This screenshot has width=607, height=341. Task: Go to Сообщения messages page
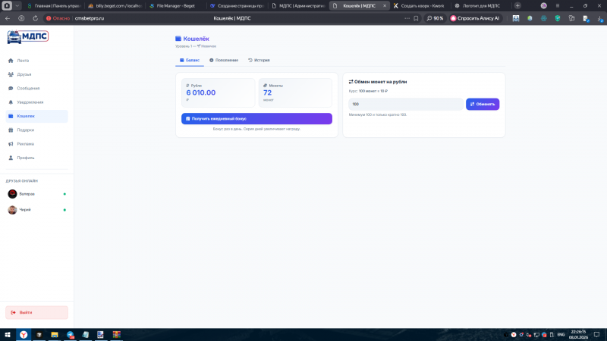(36, 89)
